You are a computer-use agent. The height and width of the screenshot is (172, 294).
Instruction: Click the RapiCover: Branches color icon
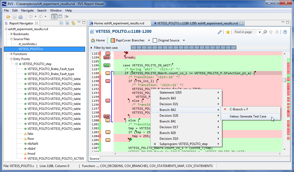pos(113,40)
